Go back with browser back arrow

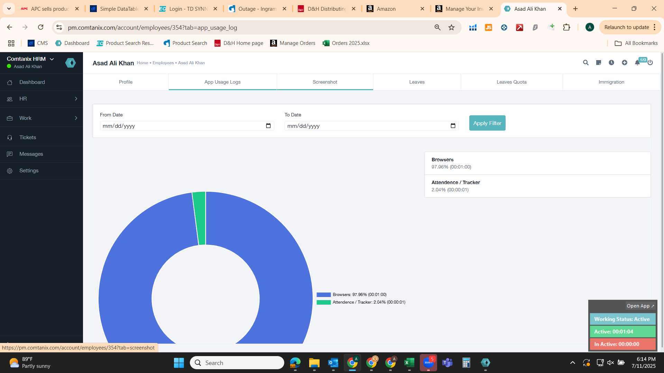10,27
